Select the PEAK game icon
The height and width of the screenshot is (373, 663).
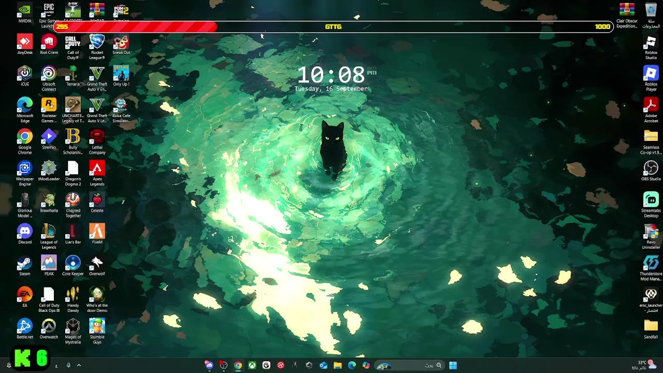49,266
